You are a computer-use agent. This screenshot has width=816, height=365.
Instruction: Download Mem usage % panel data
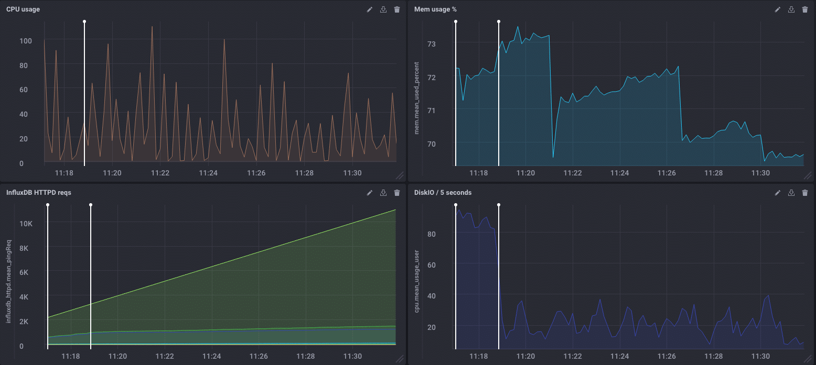click(791, 9)
